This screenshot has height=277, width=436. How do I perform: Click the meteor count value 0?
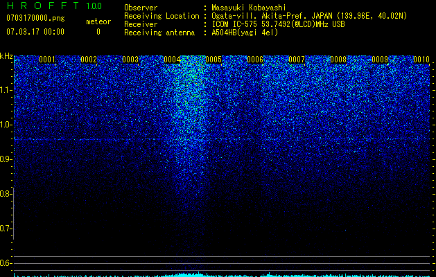point(98,32)
